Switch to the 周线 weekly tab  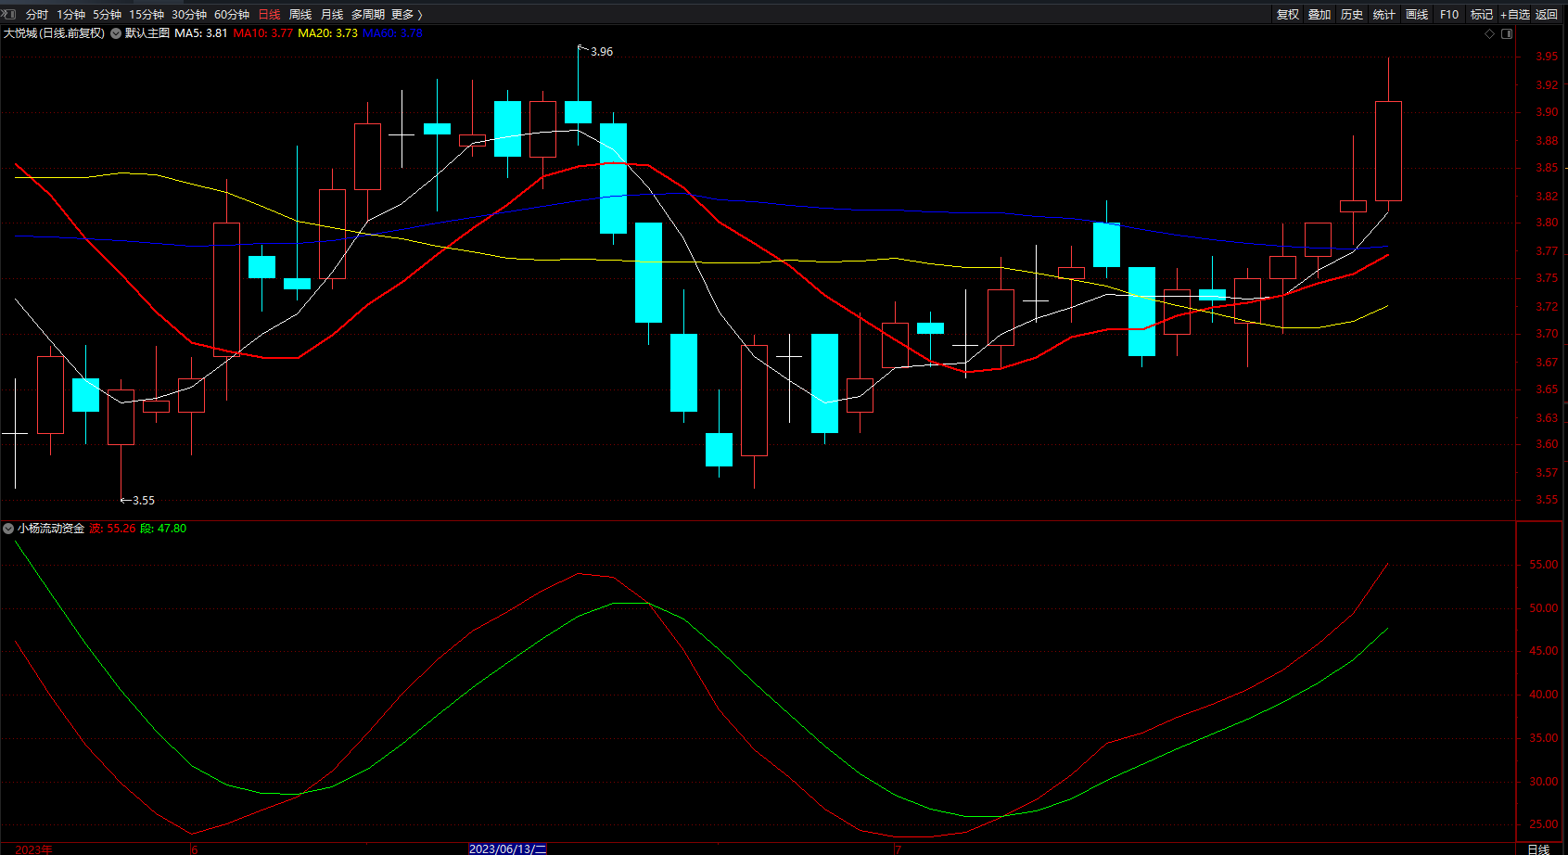click(300, 15)
